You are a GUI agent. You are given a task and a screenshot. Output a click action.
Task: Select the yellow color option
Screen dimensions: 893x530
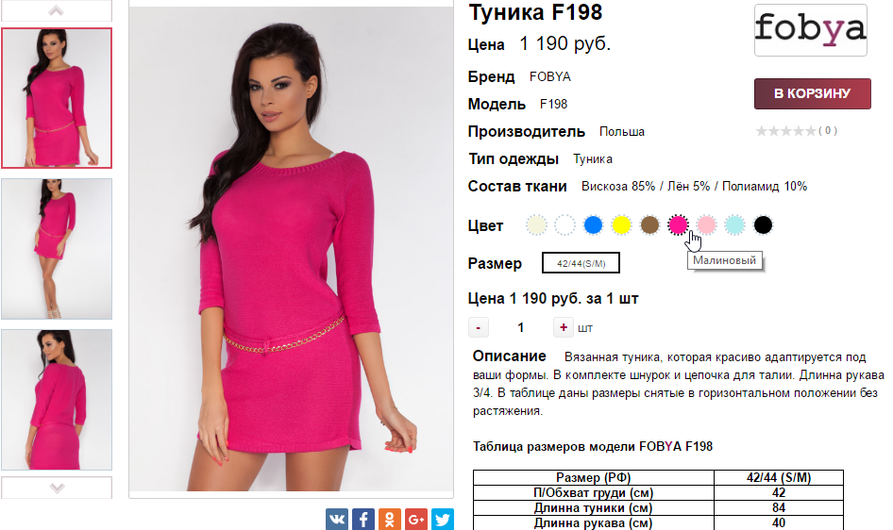click(621, 225)
